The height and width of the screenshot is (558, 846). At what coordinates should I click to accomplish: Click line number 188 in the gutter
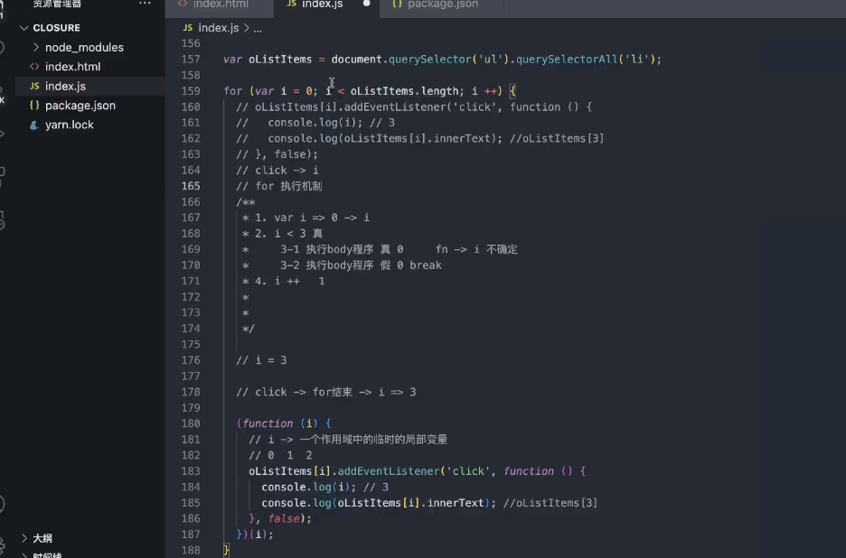click(x=191, y=551)
